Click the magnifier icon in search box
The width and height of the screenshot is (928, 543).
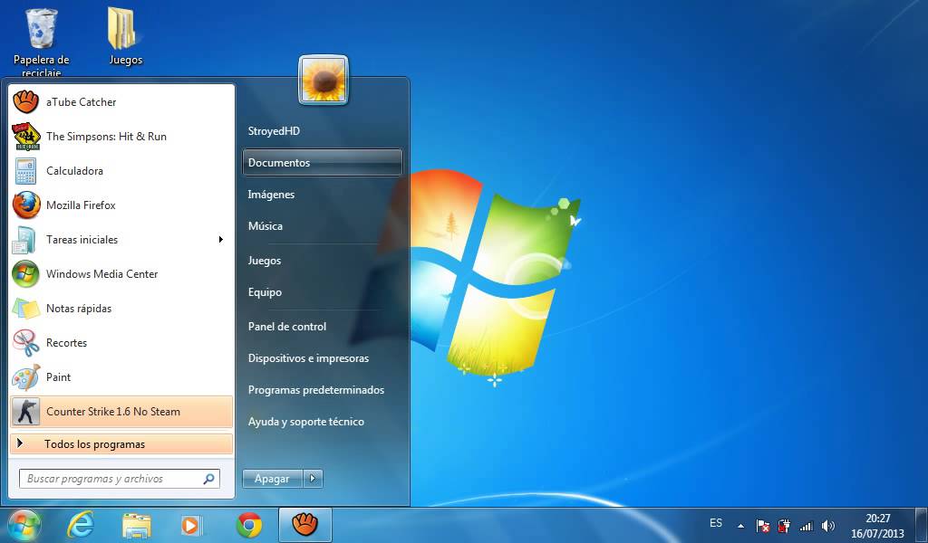209,479
